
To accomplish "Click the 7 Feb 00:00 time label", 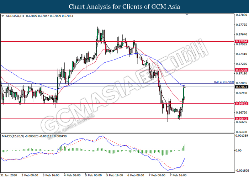I will pyautogui.click(x=157, y=175).
